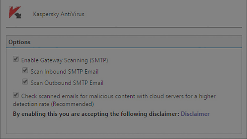Image resolution: width=247 pixels, height=139 pixels.
Task: Click the bold accepting disclaimer sentence
Action: [96, 114]
